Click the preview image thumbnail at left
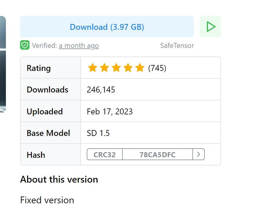Screen dimensions: 262x216 point(3,64)
